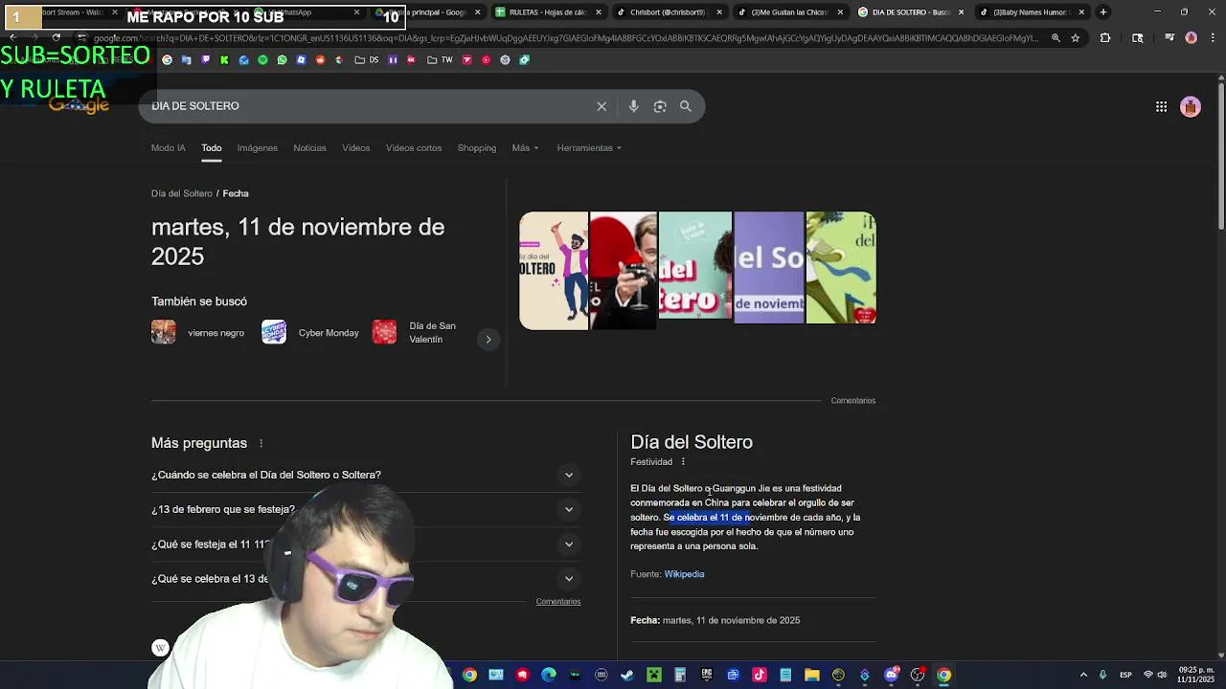Launch Minecraft from the taskbar
Viewport: 1226px width, 689px height.
click(654, 675)
